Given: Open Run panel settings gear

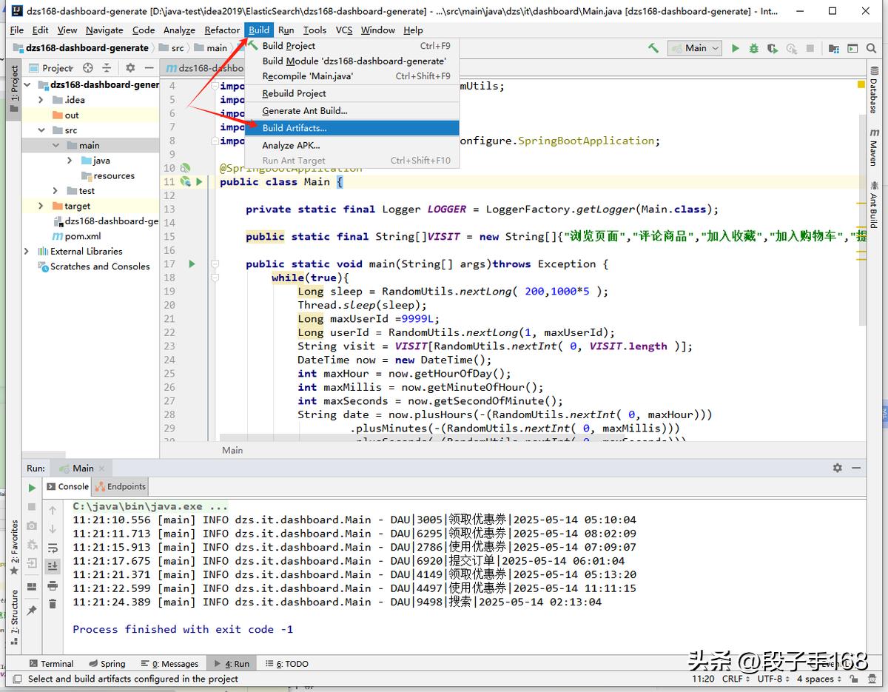Looking at the screenshot, I should pyautogui.click(x=837, y=468).
